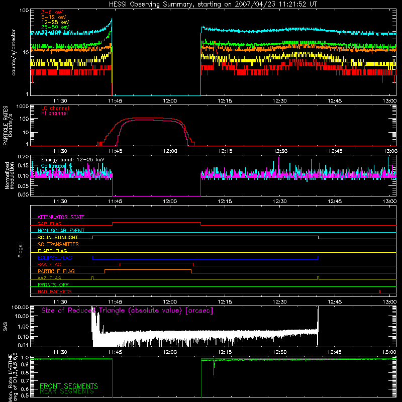Viewport: 402px width, 402px height.
Task: Click the 1000 tick on particle rates axis
Action: click(x=23, y=107)
